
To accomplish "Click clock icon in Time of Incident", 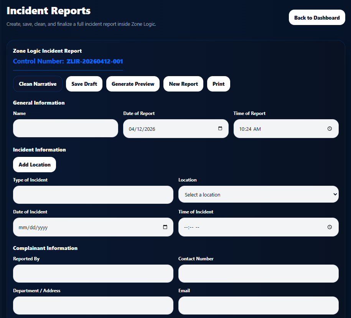I will (330, 227).
